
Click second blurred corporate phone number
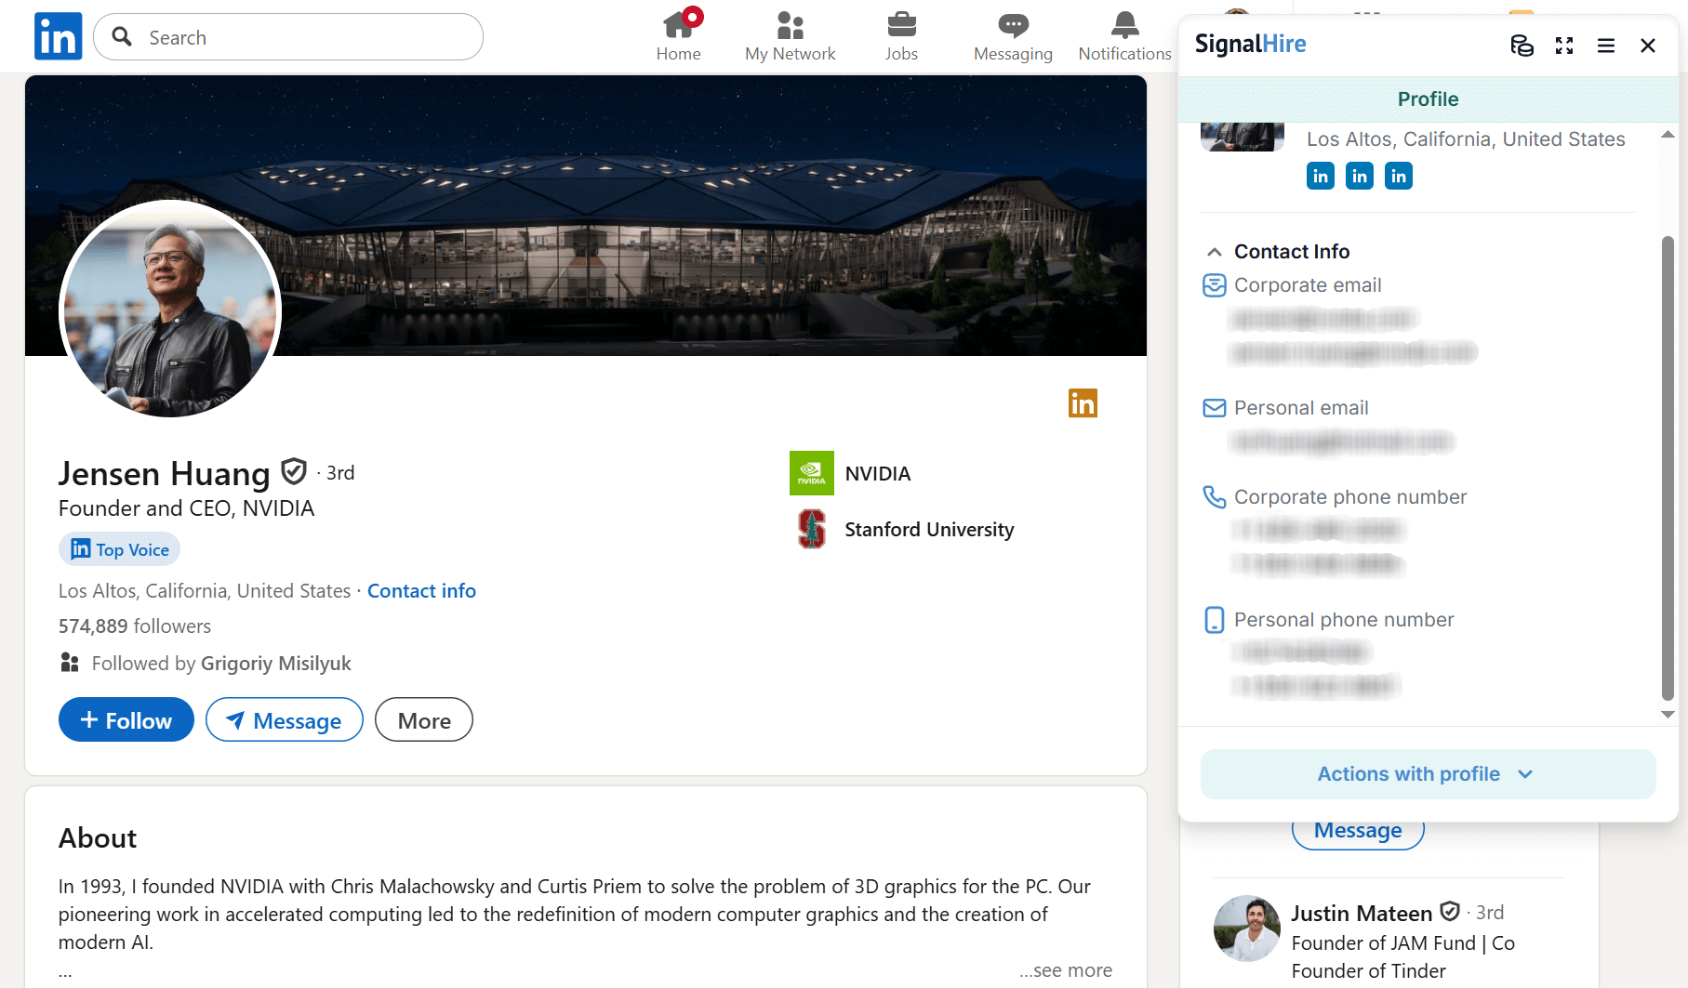(1318, 564)
